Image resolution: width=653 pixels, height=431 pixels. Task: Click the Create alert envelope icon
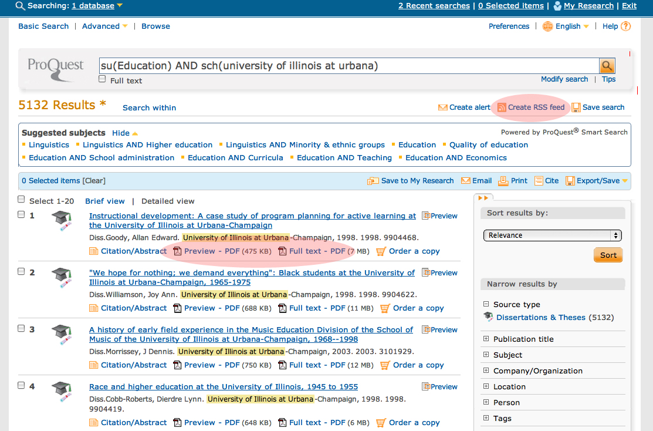click(443, 107)
